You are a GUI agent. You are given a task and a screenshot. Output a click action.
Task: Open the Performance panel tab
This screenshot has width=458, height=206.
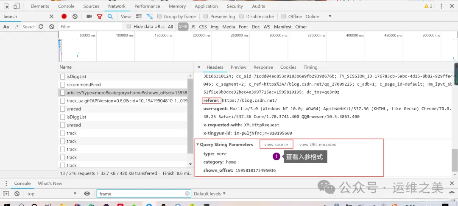147,6
